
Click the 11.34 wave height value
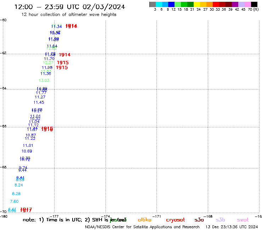click(x=57, y=27)
